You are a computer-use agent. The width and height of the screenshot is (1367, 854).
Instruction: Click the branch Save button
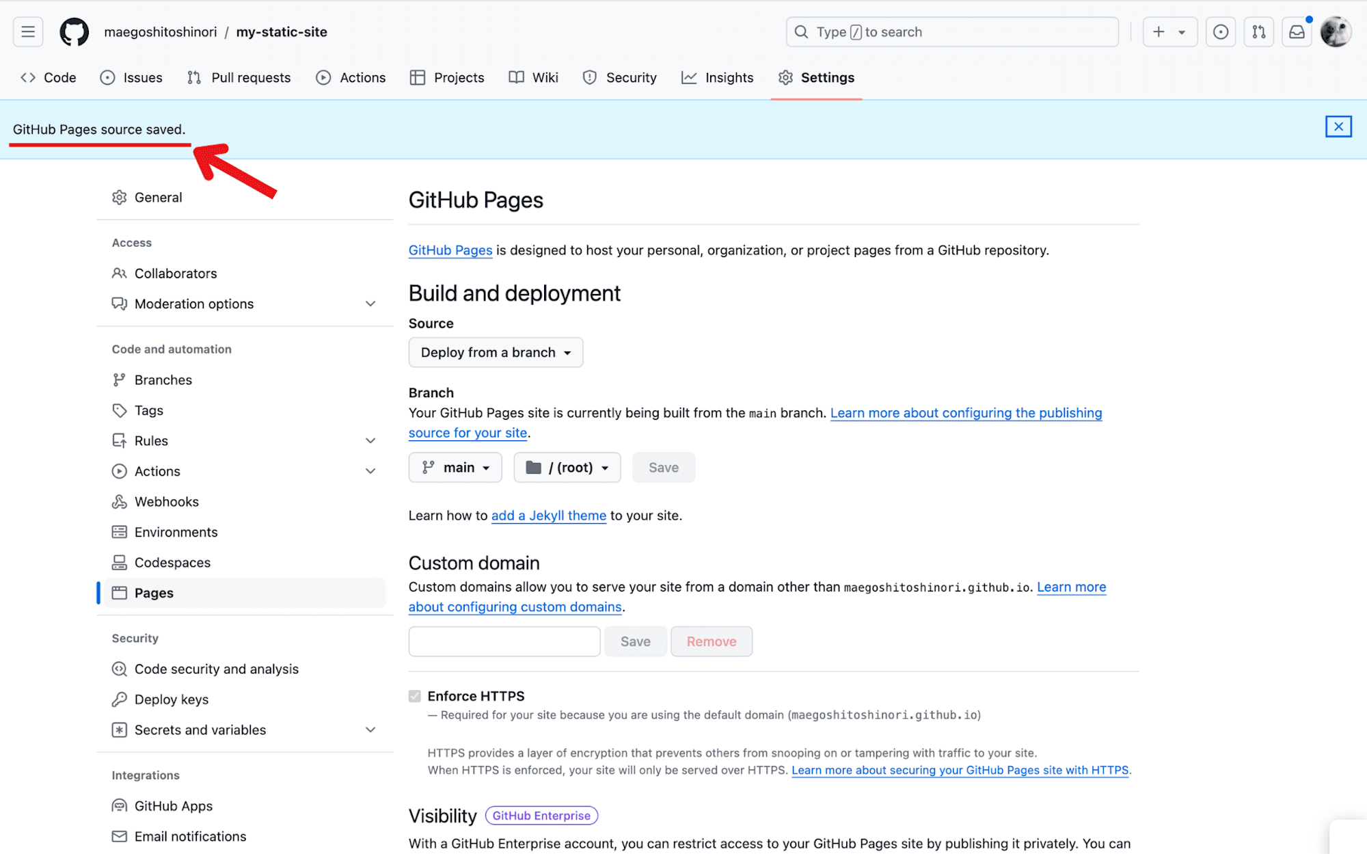click(x=664, y=468)
